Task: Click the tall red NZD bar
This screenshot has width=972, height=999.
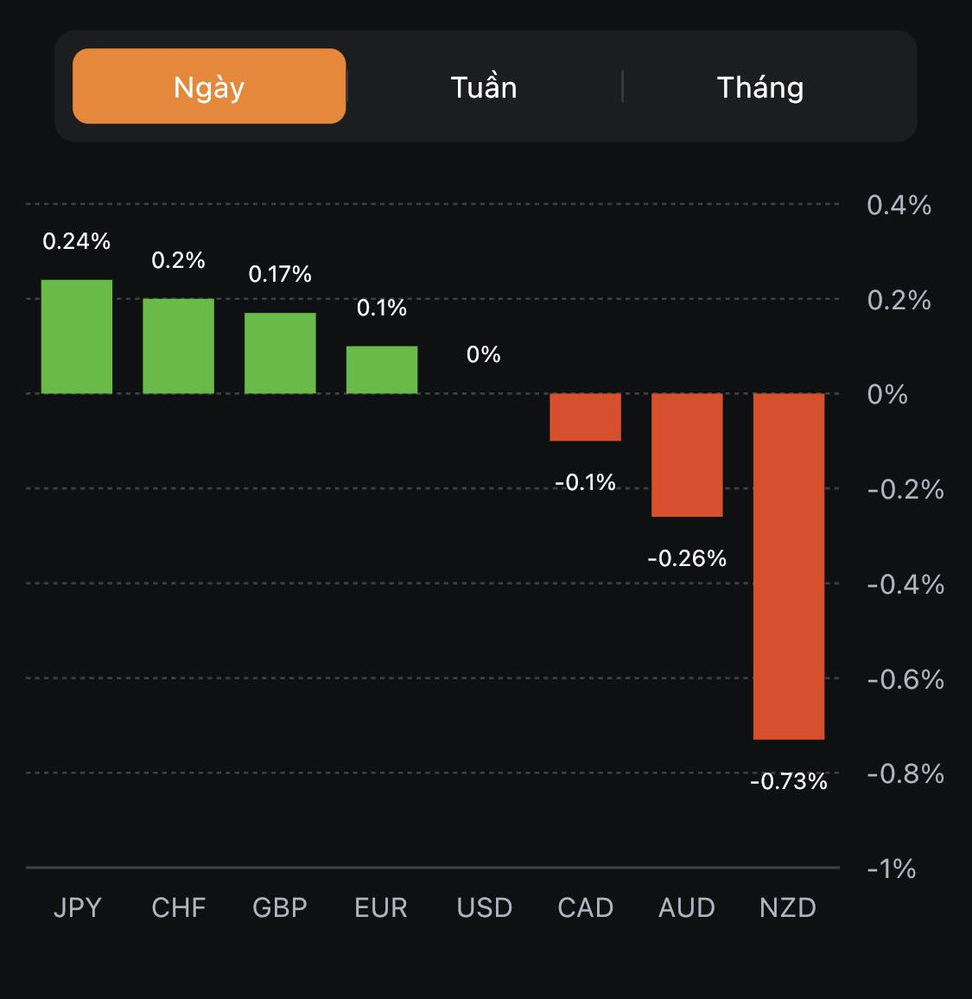Action: click(x=789, y=566)
